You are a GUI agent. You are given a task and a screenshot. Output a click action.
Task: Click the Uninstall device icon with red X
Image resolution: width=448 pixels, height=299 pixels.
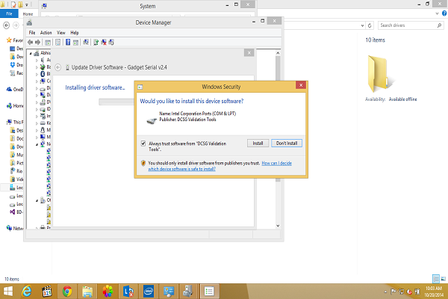[104, 43]
